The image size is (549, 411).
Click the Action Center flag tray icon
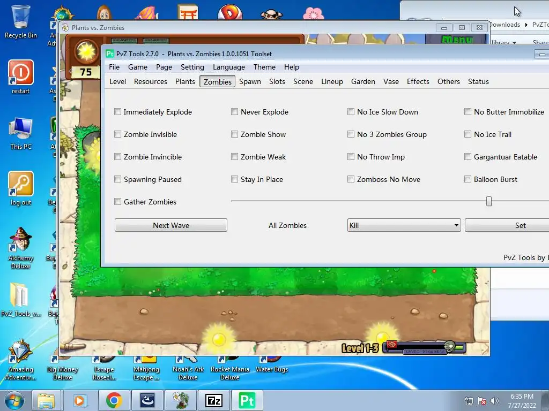482,401
